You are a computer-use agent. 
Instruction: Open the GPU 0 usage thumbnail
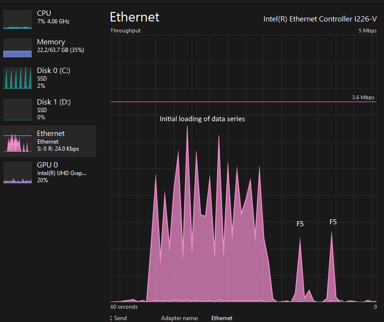[17, 173]
